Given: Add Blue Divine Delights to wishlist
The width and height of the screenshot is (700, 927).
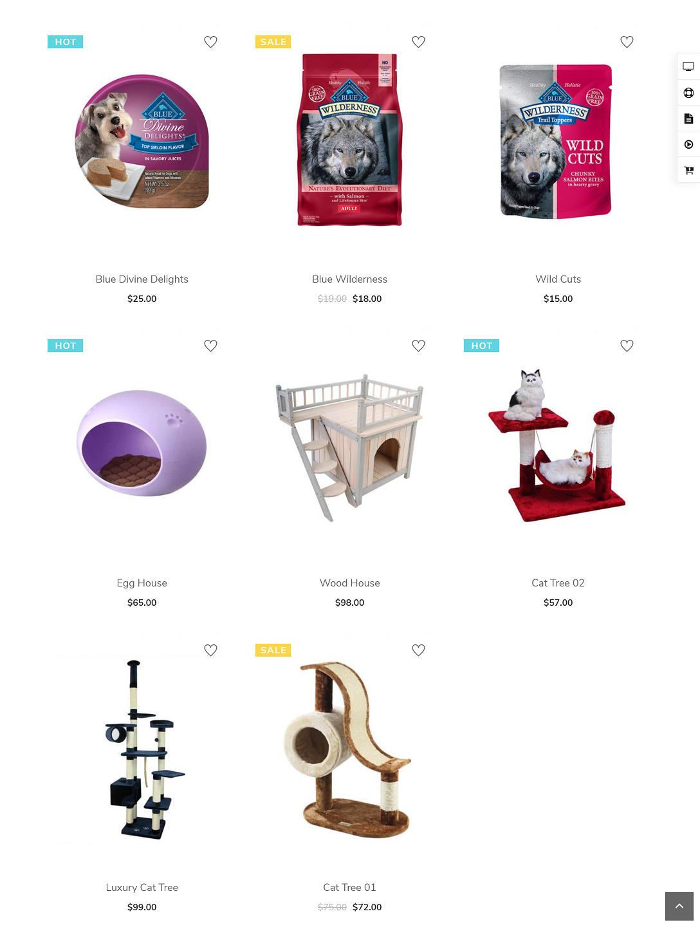Looking at the screenshot, I should pos(210,42).
